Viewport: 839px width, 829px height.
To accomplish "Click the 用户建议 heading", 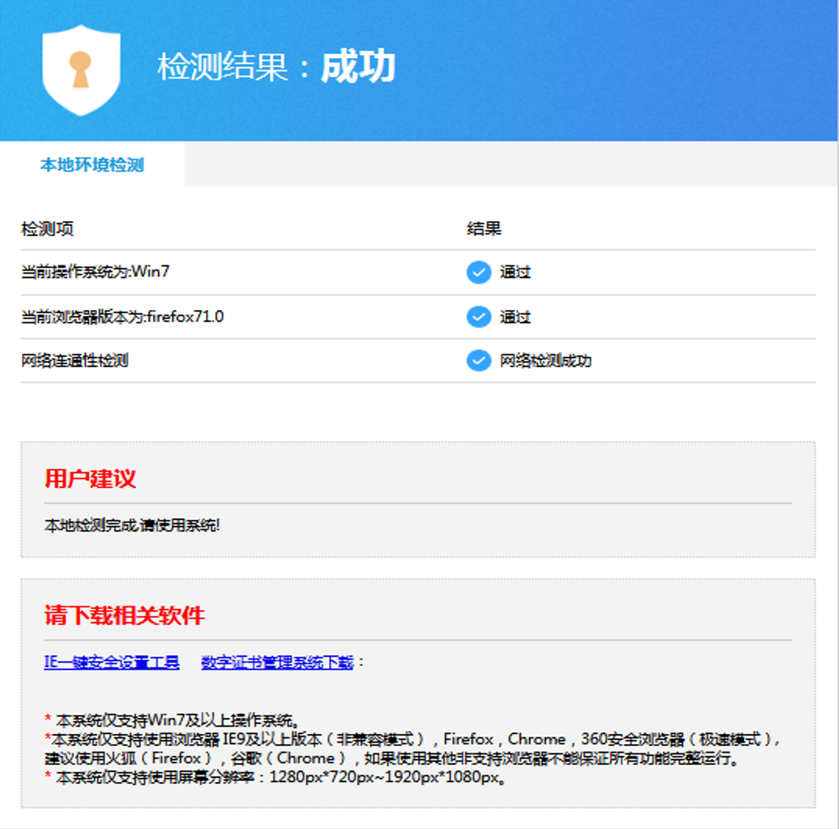I will tap(90, 479).
